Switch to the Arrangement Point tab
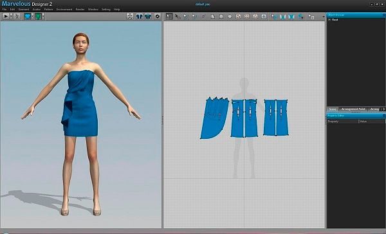 pyautogui.click(x=353, y=109)
